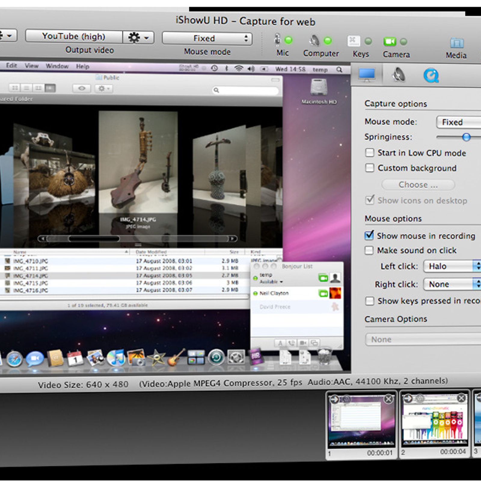Click the iChat icon in the preview dock

pyautogui.click(x=35, y=358)
